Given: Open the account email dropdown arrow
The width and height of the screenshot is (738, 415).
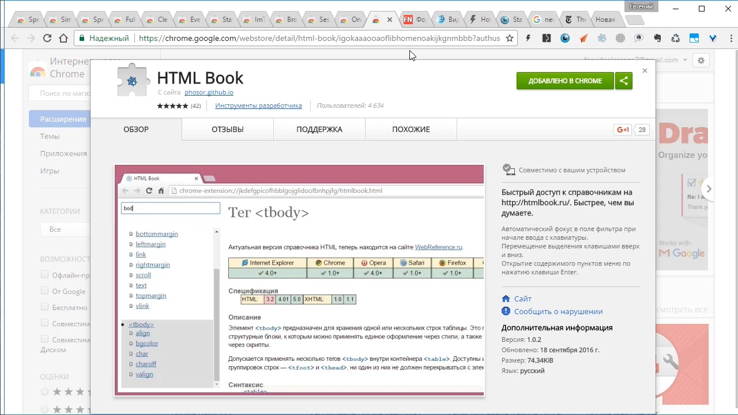Looking at the screenshot, I should 686,60.
